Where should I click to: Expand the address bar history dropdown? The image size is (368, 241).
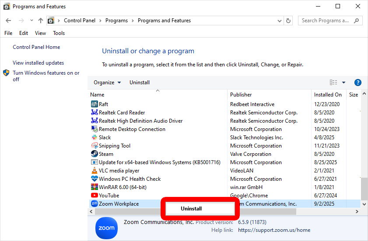pos(279,21)
